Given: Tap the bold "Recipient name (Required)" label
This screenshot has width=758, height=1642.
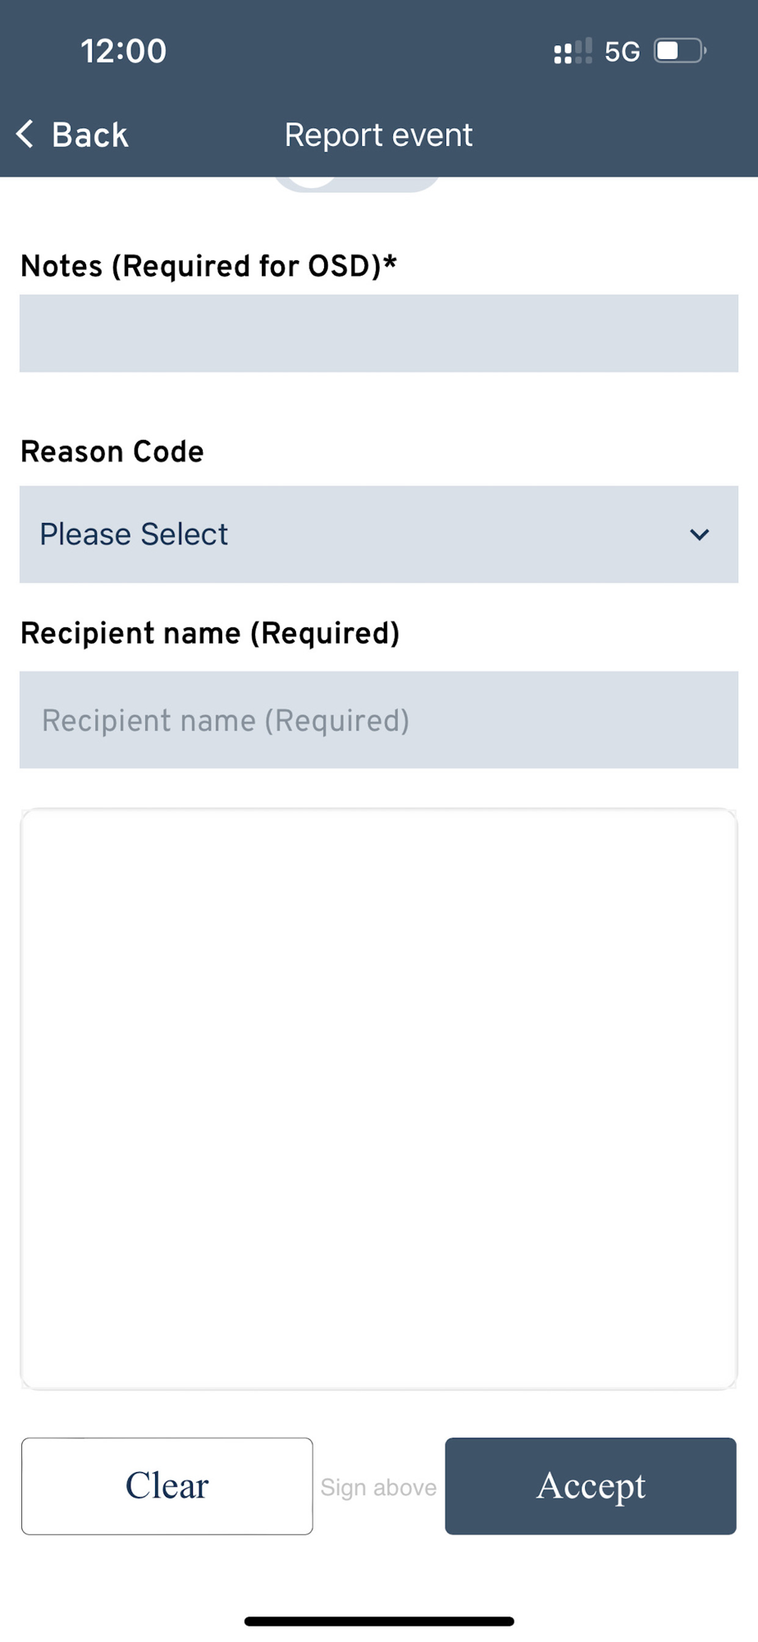Looking at the screenshot, I should (x=210, y=633).
